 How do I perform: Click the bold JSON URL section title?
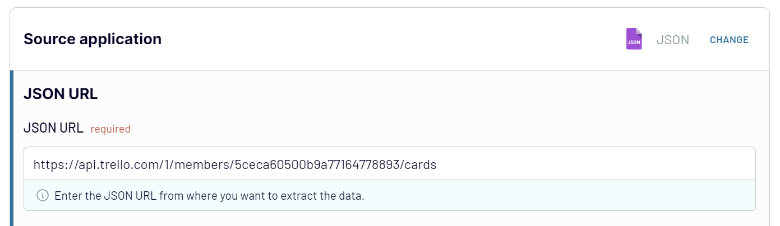point(61,95)
